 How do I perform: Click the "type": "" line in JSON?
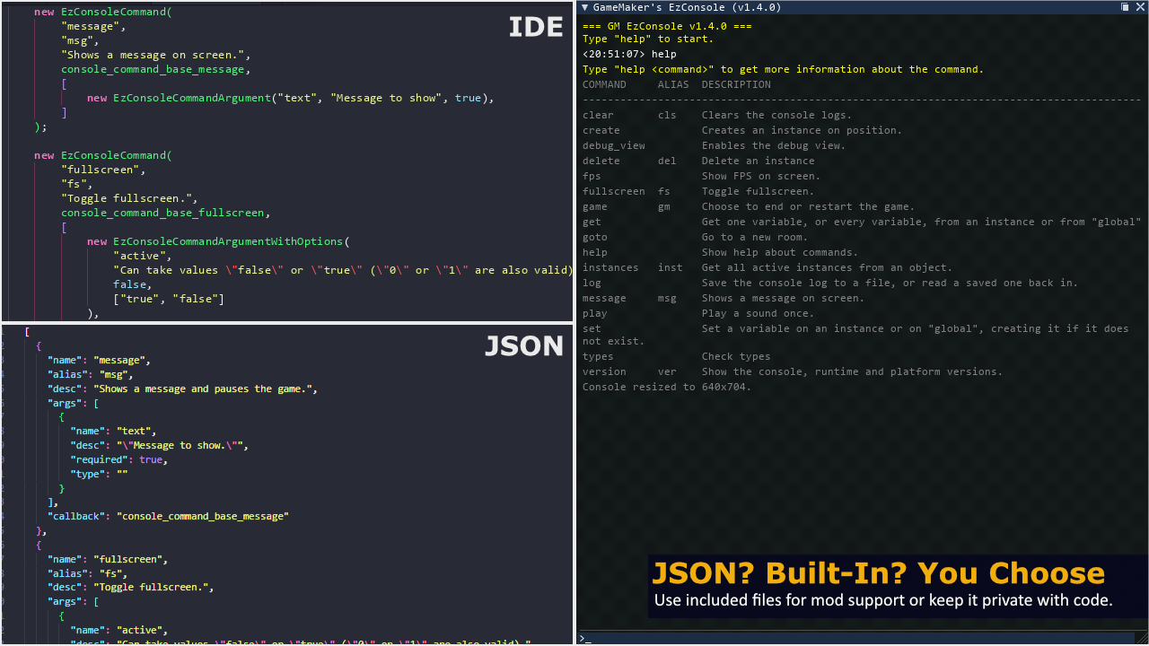pos(100,473)
